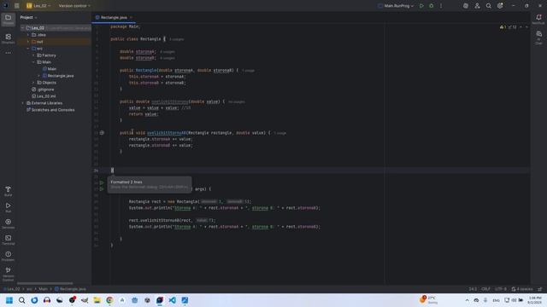547x307 pixels.
Task: Change UTF-8 file encoding in status bar
Action: (x=500, y=289)
